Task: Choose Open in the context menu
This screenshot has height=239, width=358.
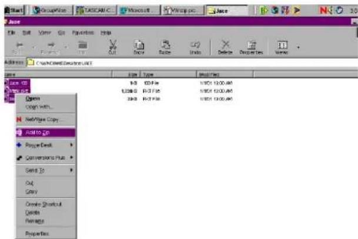Action: point(46,99)
